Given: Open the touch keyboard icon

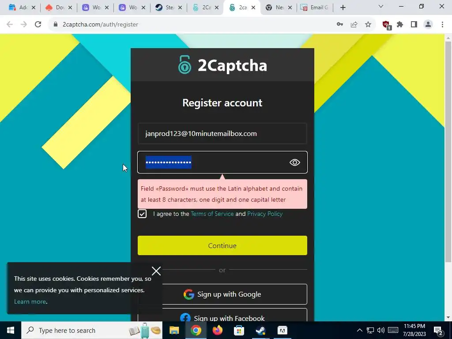Looking at the screenshot, I should 393,330.
